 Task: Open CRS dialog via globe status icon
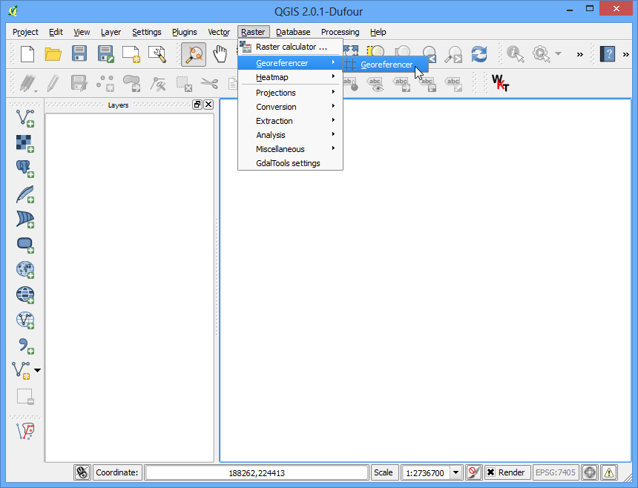pos(590,472)
